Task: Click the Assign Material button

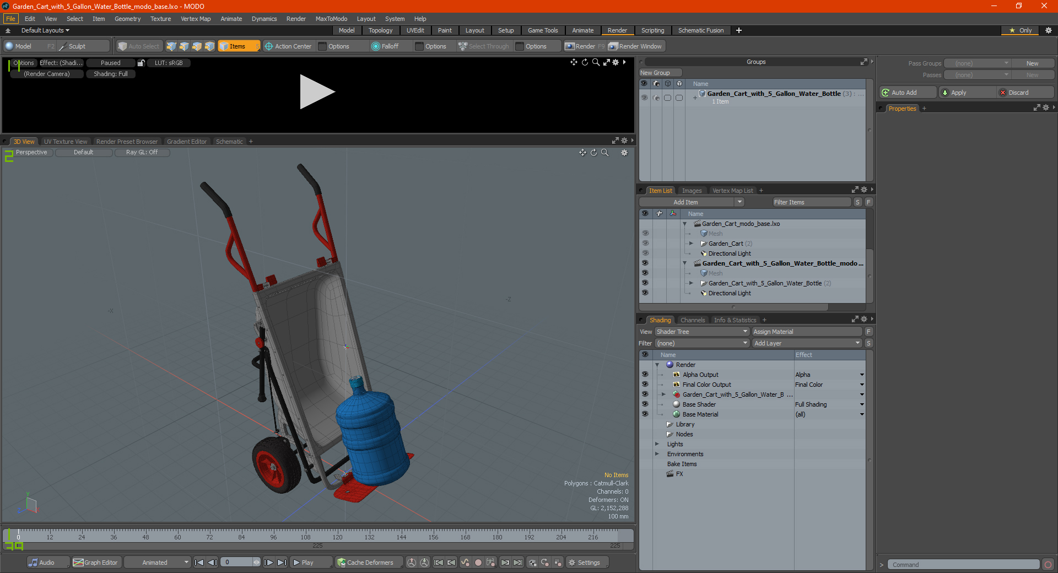Action: [x=807, y=332]
